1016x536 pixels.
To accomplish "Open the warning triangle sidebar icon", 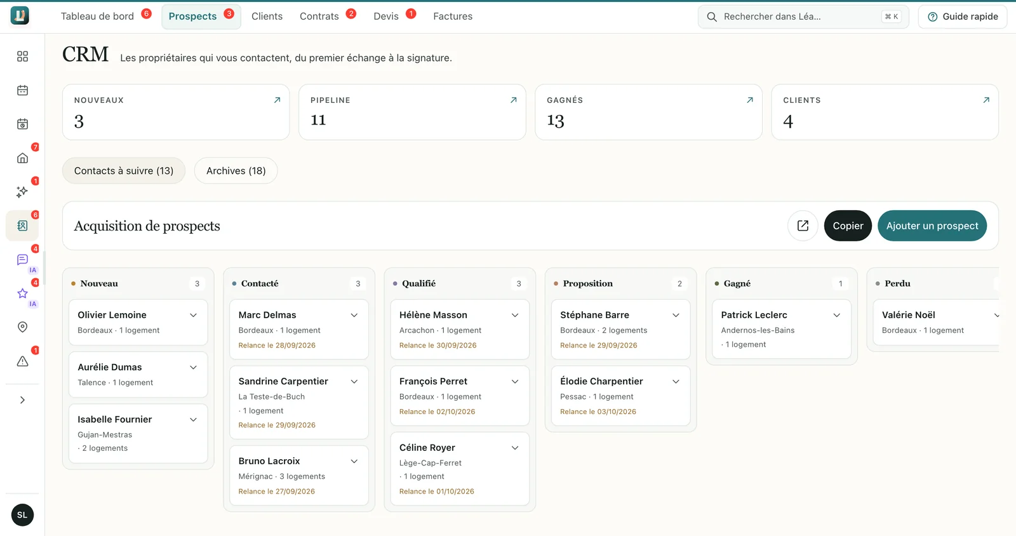I will pos(22,361).
